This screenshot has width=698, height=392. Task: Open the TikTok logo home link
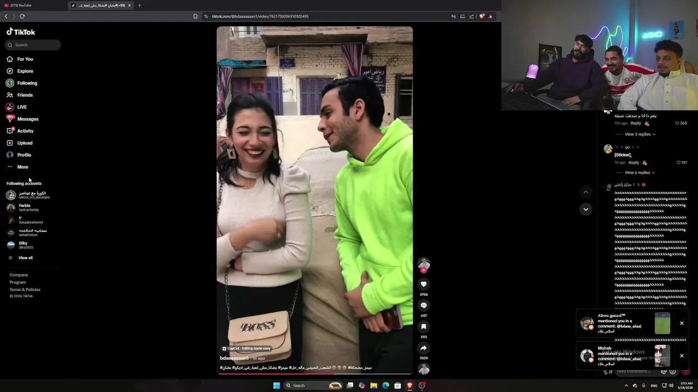(x=21, y=32)
